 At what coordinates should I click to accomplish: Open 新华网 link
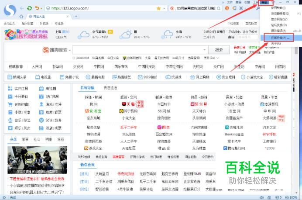58,67
